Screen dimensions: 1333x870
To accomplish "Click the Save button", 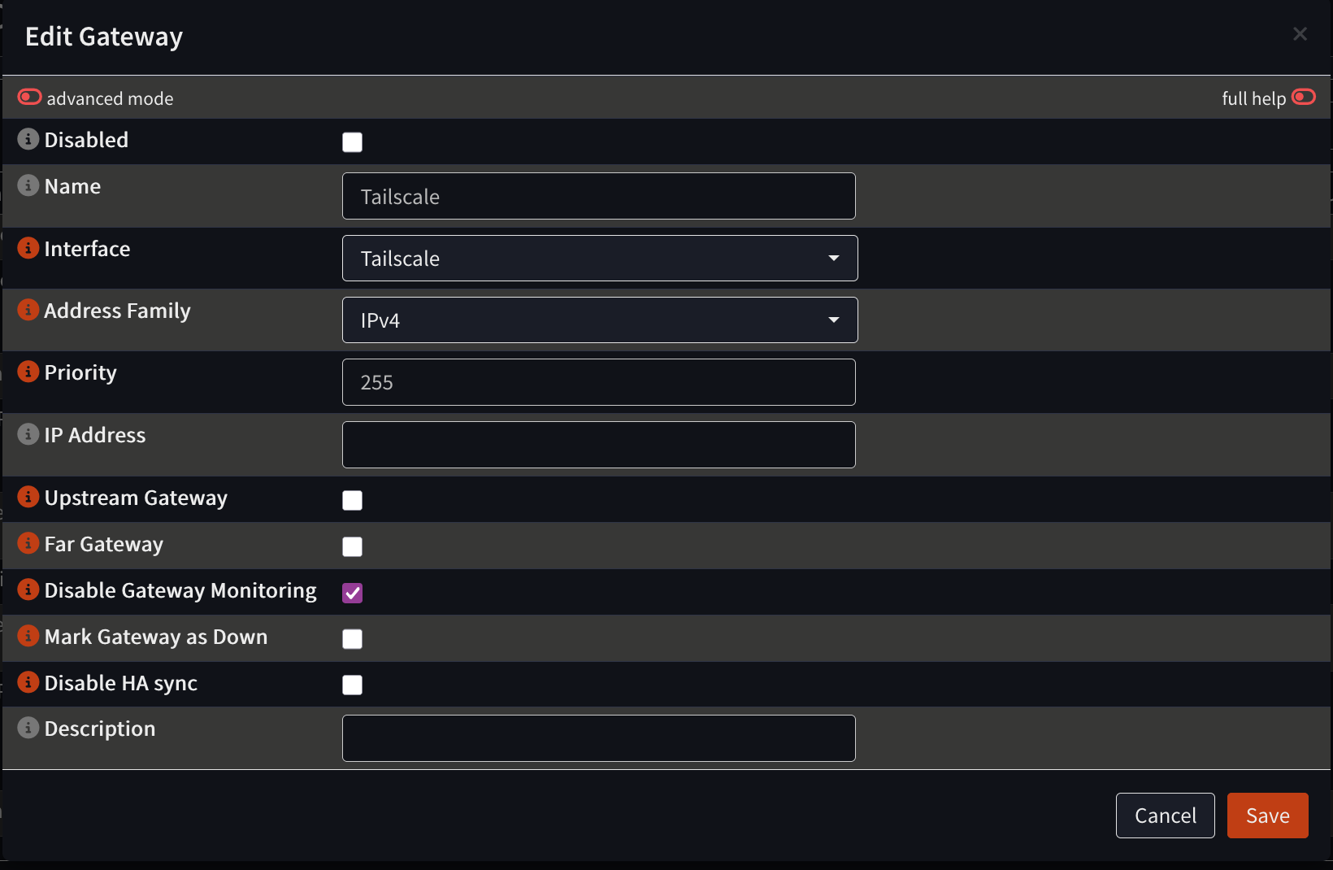I will [1268, 816].
